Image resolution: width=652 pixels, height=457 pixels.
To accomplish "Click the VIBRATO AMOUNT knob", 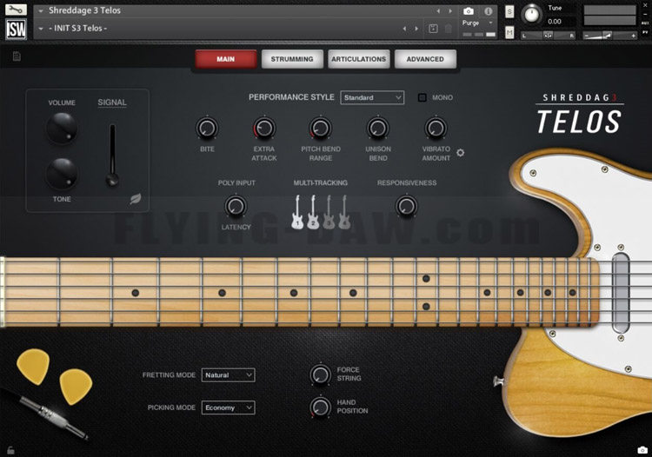I will pos(436,128).
